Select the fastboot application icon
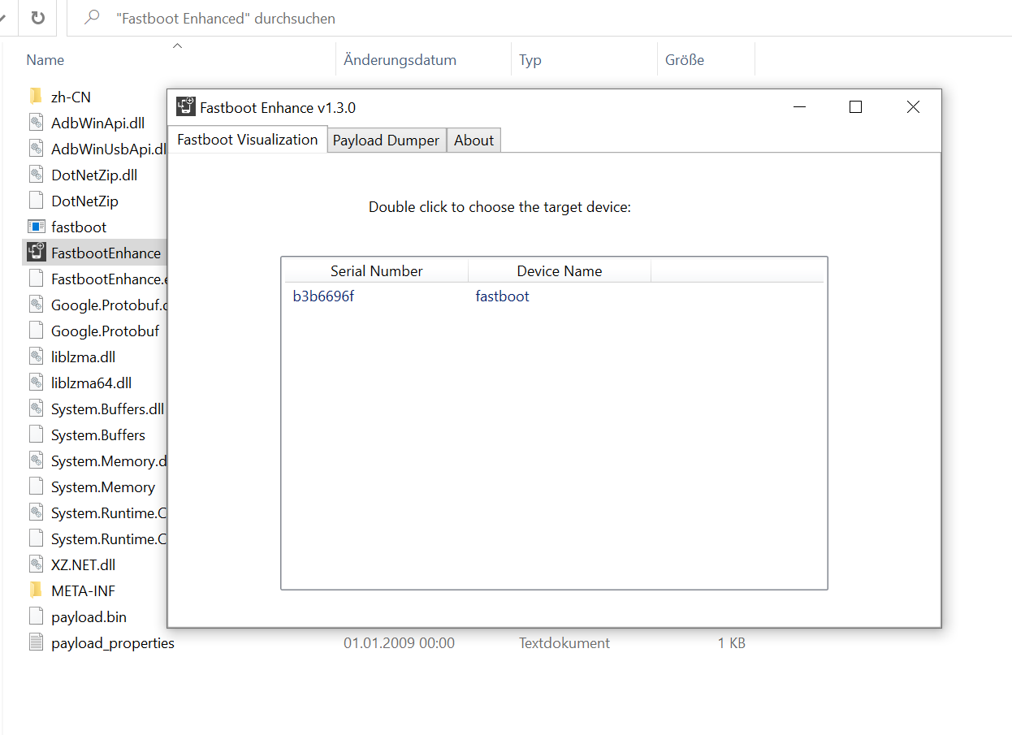 [36, 227]
